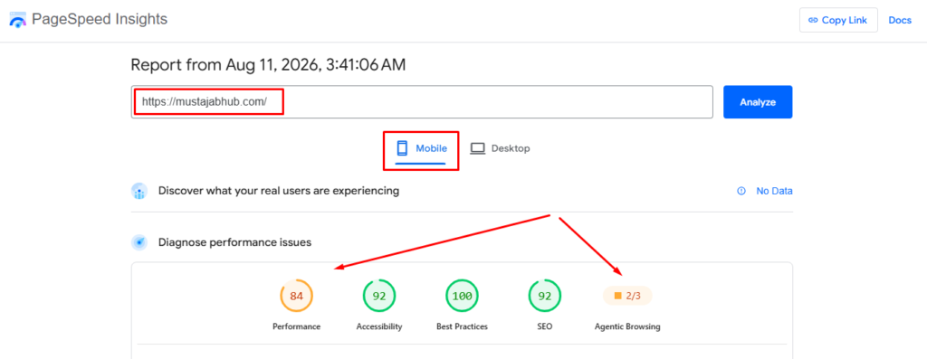
Task: Click the report date heading
Action: coord(268,65)
